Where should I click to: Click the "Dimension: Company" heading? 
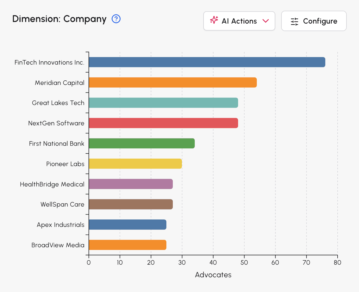click(59, 19)
